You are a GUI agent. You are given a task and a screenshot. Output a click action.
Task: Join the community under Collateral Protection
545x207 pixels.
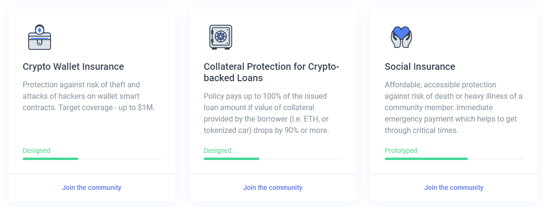click(273, 188)
